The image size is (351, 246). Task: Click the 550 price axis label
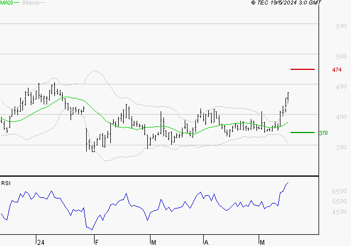point(341,26)
